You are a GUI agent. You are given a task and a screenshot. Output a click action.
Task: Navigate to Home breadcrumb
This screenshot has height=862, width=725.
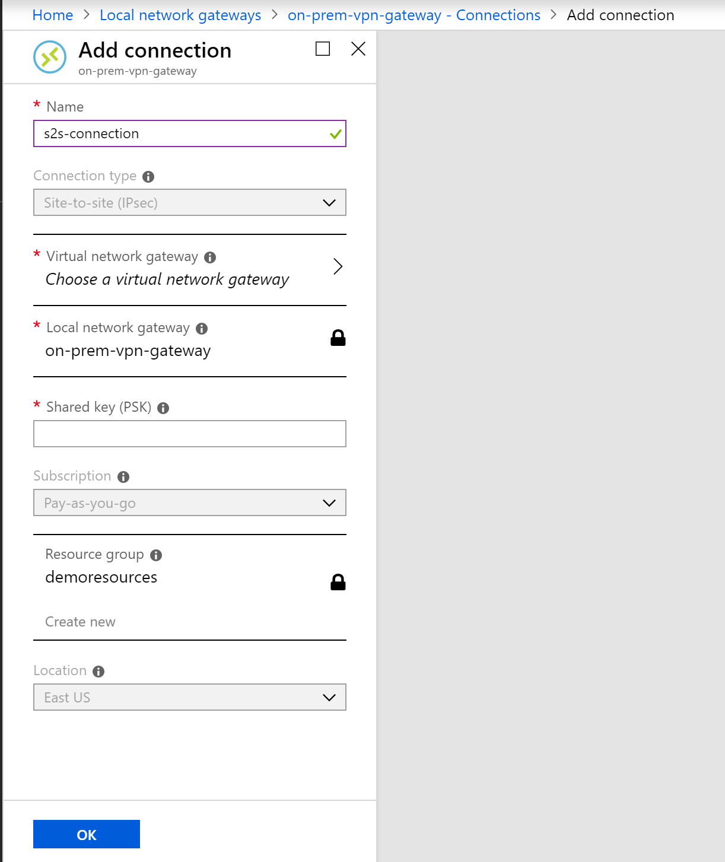click(52, 15)
